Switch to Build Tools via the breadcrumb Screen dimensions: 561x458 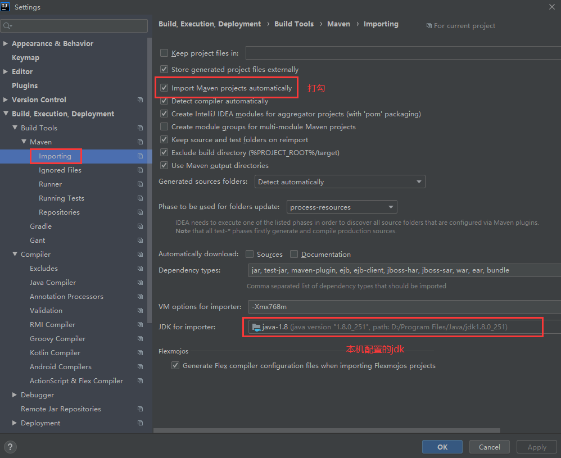tap(294, 24)
